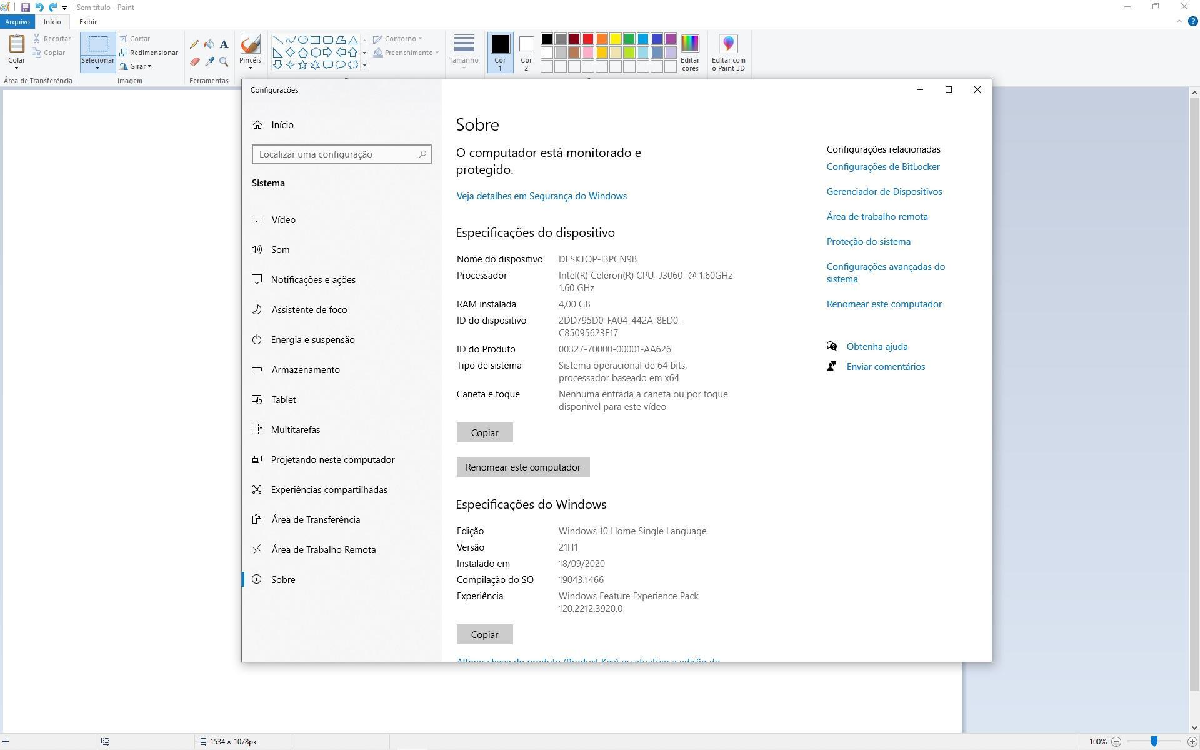The width and height of the screenshot is (1200, 750).
Task: Click Copiar under Windows specifications
Action: [x=484, y=634]
